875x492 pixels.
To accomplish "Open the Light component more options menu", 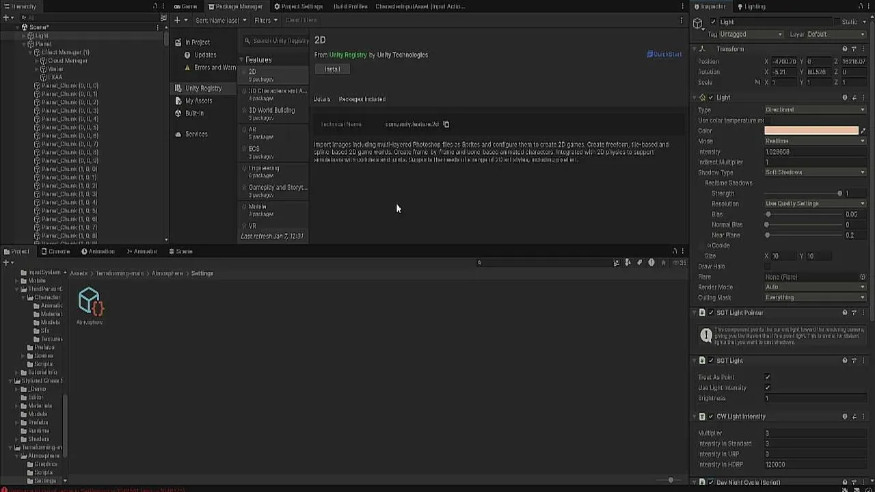I will (863, 98).
